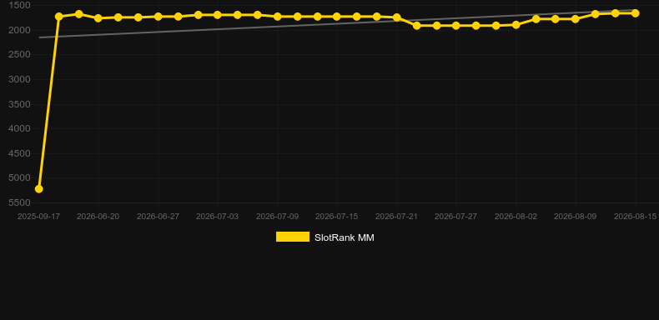
Task: Select the data point above 2026-08-02
Action: click(516, 25)
